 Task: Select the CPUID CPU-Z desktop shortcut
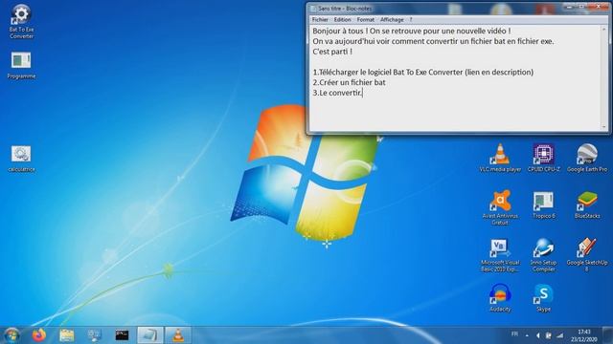coord(543,158)
